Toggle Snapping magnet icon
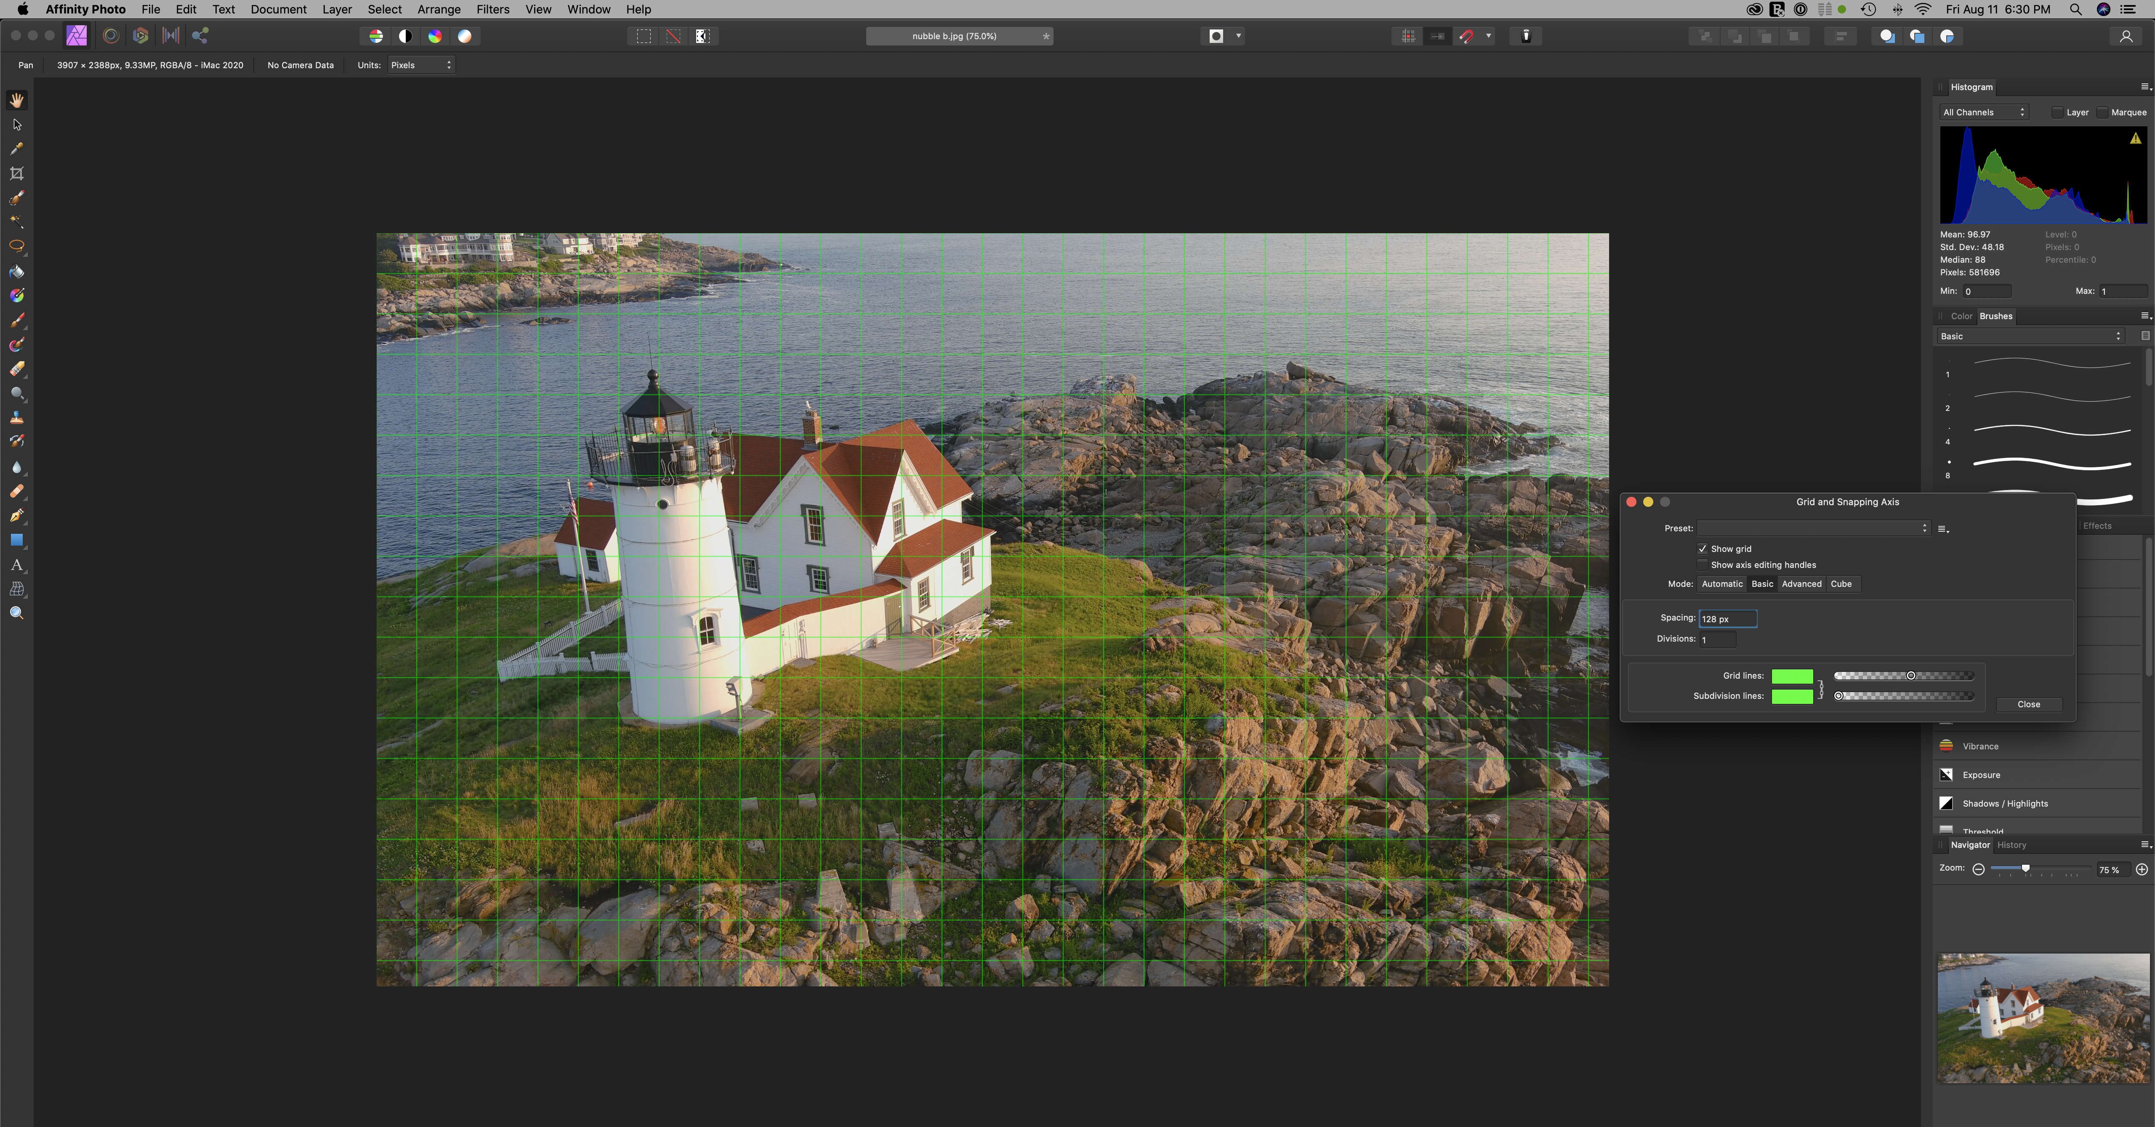2155x1127 pixels. pyautogui.click(x=1466, y=36)
